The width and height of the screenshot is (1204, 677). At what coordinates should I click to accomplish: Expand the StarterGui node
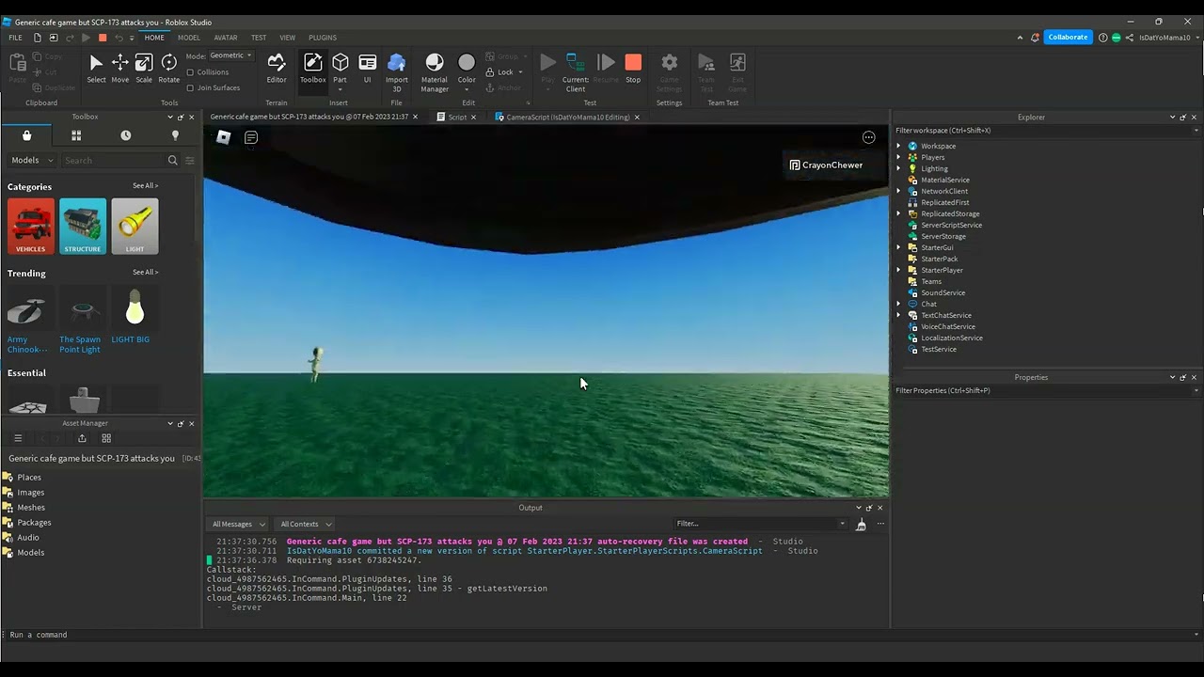pyautogui.click(x=898, y=248)
